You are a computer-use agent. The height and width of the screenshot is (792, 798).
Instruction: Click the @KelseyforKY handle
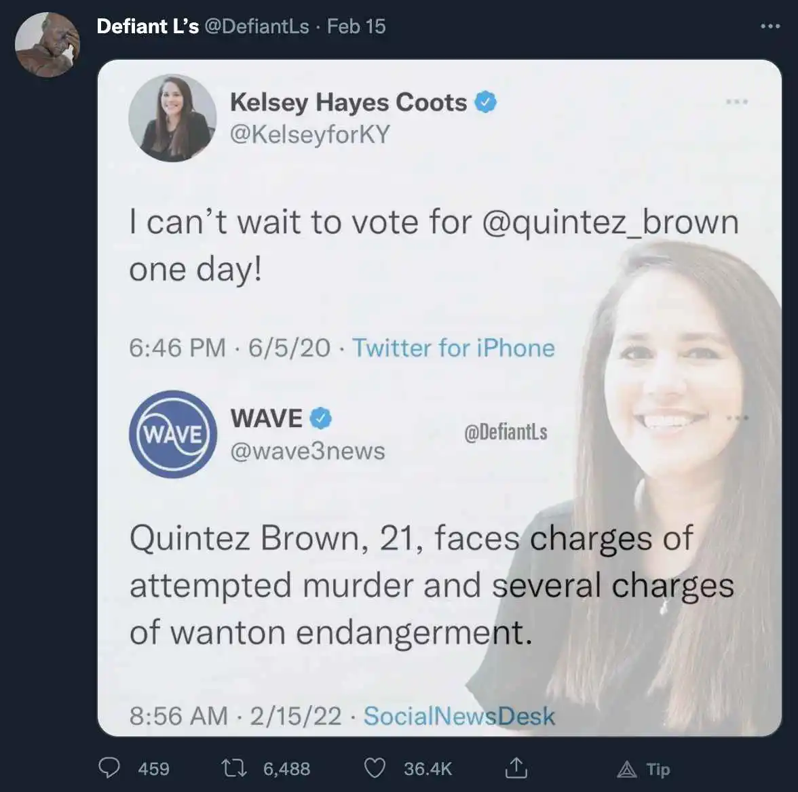[310, 134]
